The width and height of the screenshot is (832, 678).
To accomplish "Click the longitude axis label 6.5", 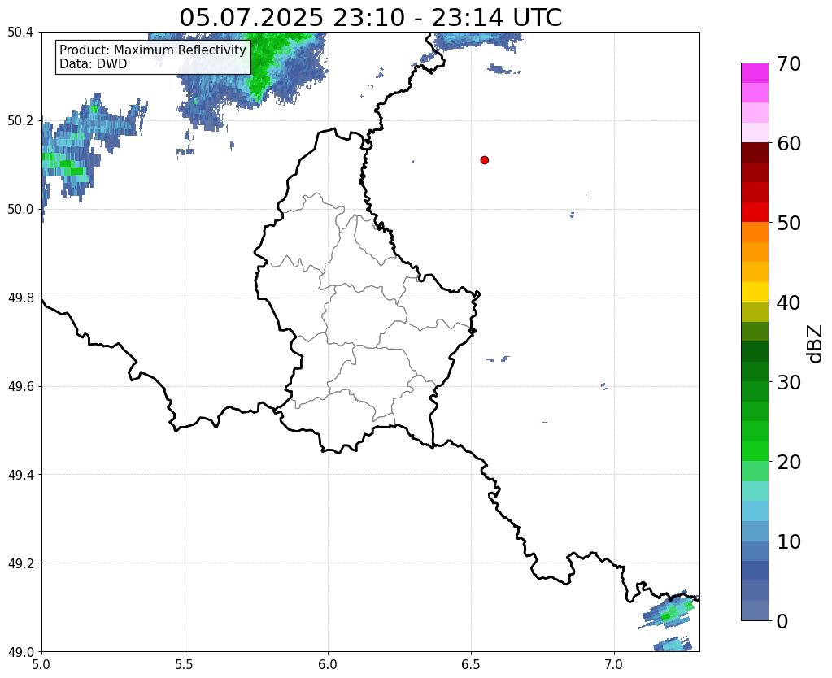I will 471,665.
